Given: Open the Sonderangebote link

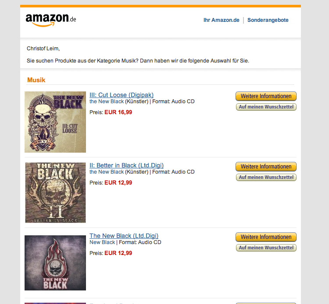Looking at the screenshot, I should pyautogui.click(x=268, y=20).
